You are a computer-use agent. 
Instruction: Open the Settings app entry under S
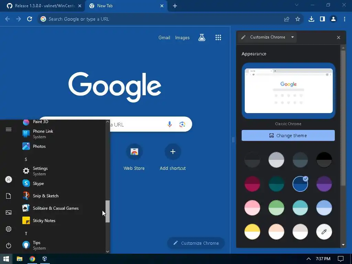[x=63, y=171]
